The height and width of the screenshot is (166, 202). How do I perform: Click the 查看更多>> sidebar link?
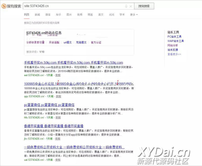tap(174, 54)
